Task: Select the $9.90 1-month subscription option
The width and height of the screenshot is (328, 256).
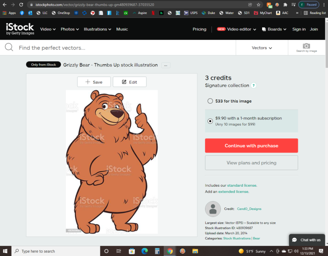Action: [210, 121]
